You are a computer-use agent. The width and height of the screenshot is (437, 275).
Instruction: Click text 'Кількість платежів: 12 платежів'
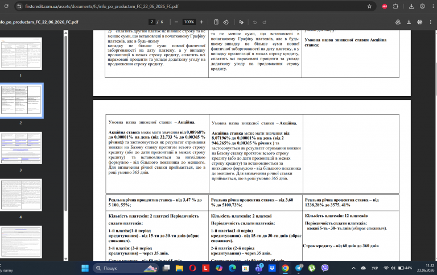click(x=336, y=216)
